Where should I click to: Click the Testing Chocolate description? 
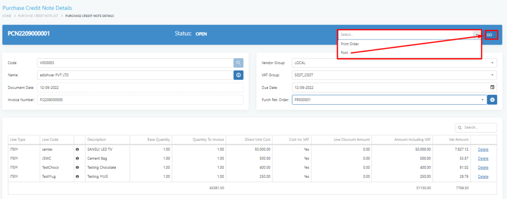[x=101, y=167]
